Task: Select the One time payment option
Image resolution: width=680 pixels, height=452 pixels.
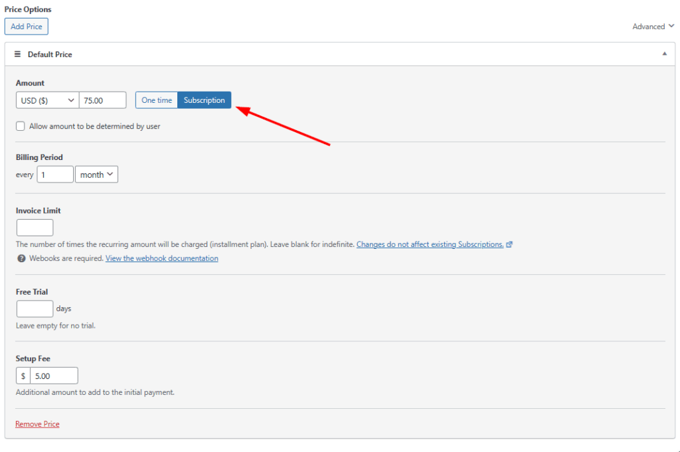Action: point(157,100)
